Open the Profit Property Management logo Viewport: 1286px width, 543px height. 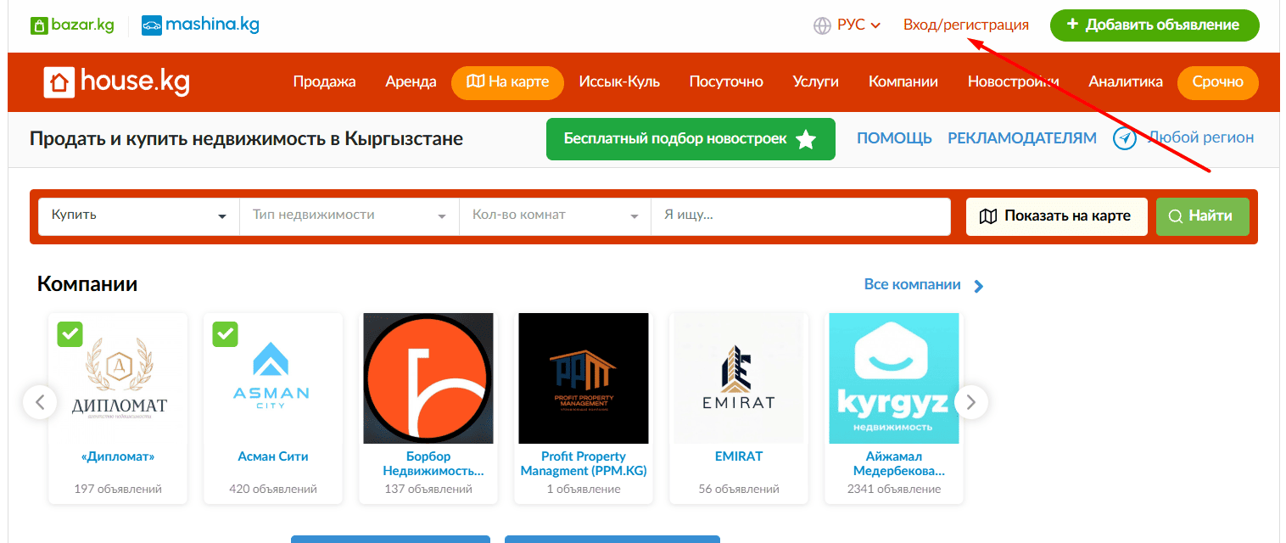click(x=584, y=378)
